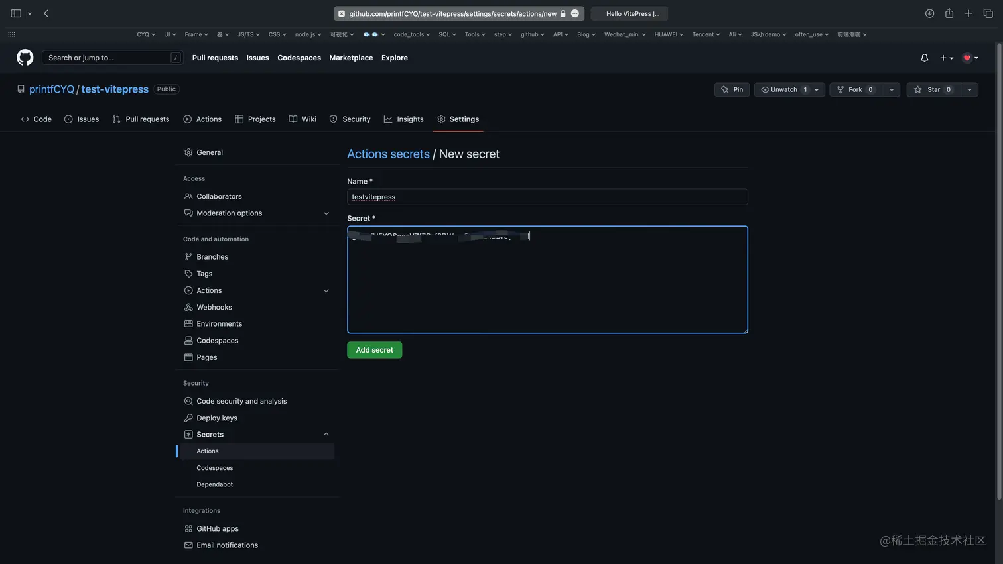Image resolution: width=1003 pixels, height=564 pixels.
Task: Switch to the Hello VitePress tab
Action: click(630, 13)
